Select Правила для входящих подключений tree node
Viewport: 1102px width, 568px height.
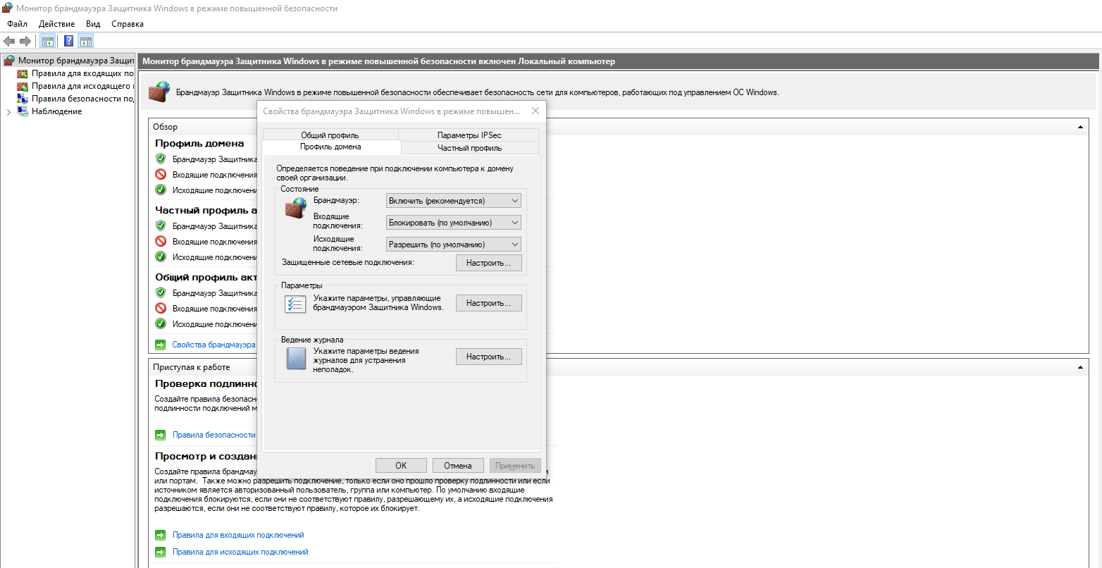(82, 73)
